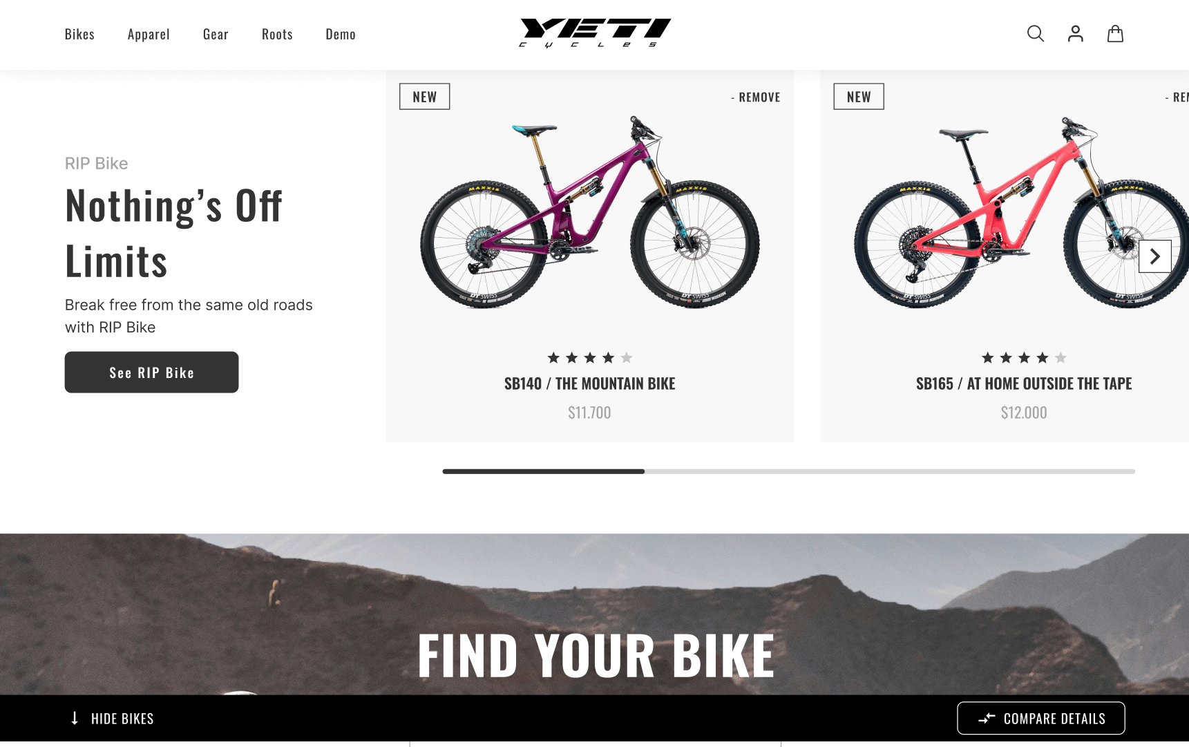Click the SB140 star rating
Image resolution: width=1189 pixels, height=747 pixels.
(x=589, y=358)
